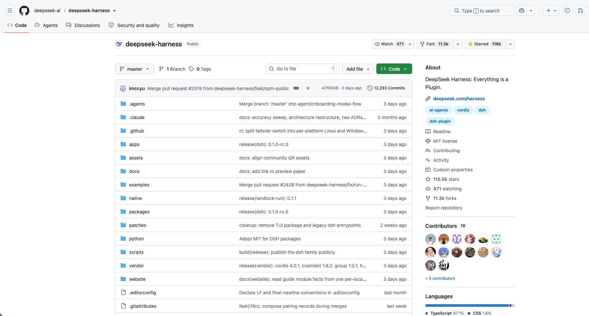
Task: Open the Security and quality tab
Action: click(134, 25)
